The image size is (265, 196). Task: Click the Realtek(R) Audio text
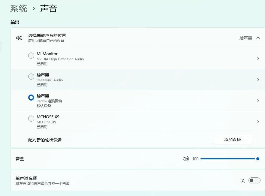pyautogui.click(x=50, y=80)
